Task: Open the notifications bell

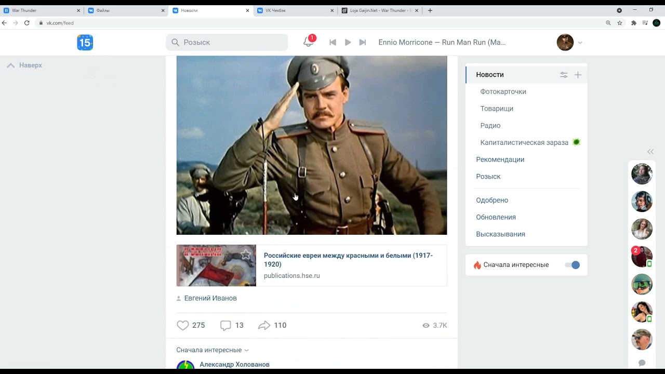Action: click(309, 42)
